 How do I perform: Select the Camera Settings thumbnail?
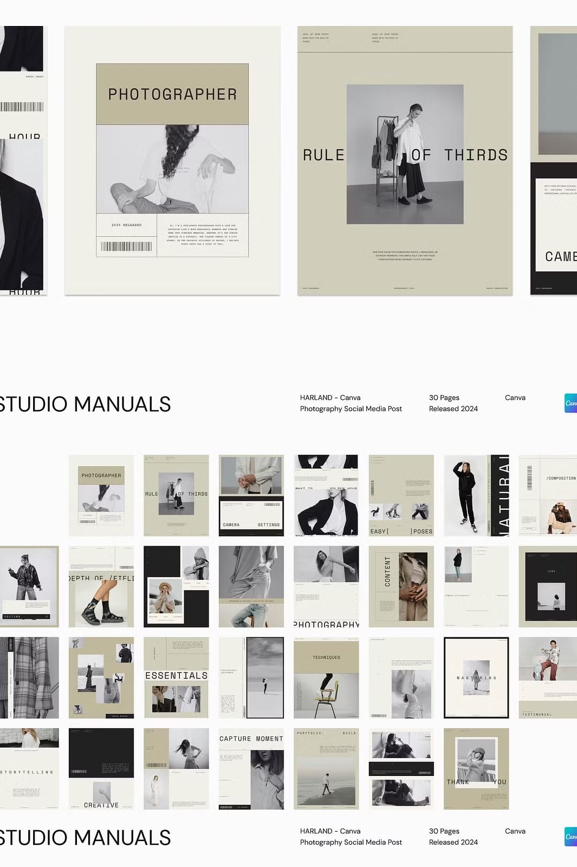pos(251,495)
